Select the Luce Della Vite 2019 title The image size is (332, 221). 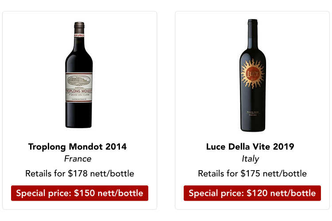250,147
